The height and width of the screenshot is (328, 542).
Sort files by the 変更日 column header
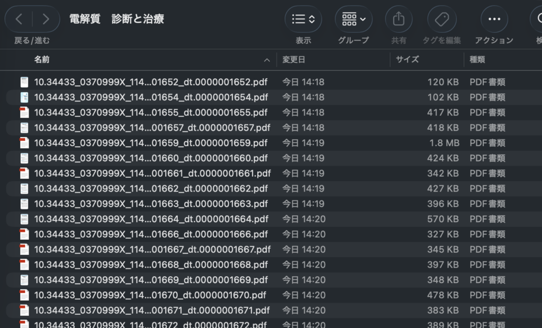tap(294, 60)
